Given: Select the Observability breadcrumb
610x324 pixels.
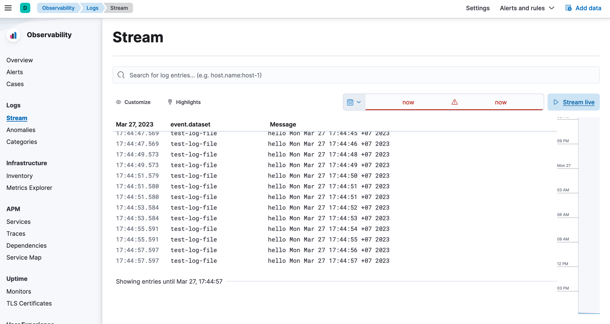Looking at the screenshot, I should coord(58,8).
